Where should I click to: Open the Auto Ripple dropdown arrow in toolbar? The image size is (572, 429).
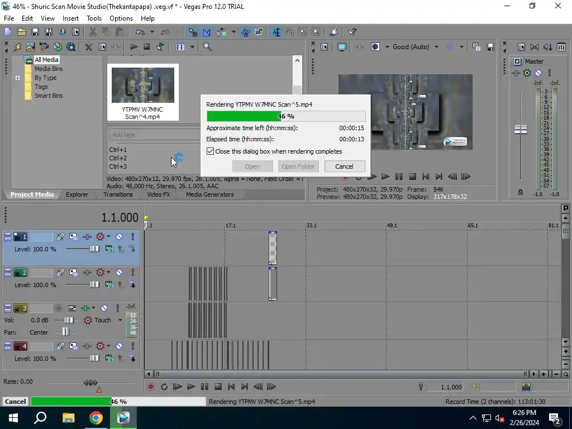coord(233,32)
